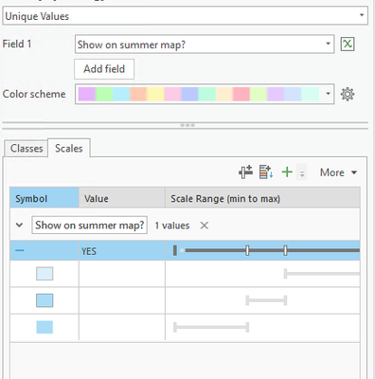Open color scheme options gear icon

(x=348, y=94)
